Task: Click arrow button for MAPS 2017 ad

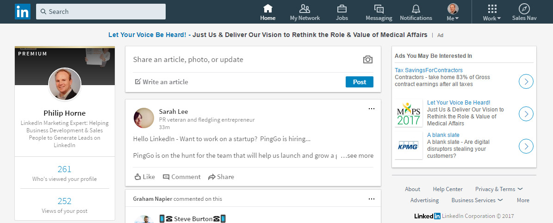Action: pyautogui.click(x=526, y=114)
